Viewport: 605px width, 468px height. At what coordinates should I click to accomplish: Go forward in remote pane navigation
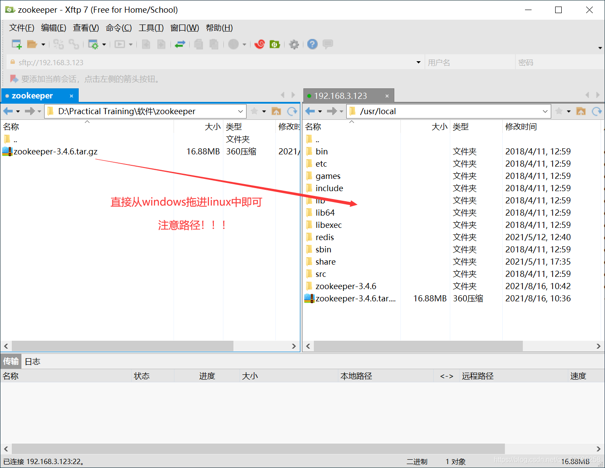tap(332, 111)
